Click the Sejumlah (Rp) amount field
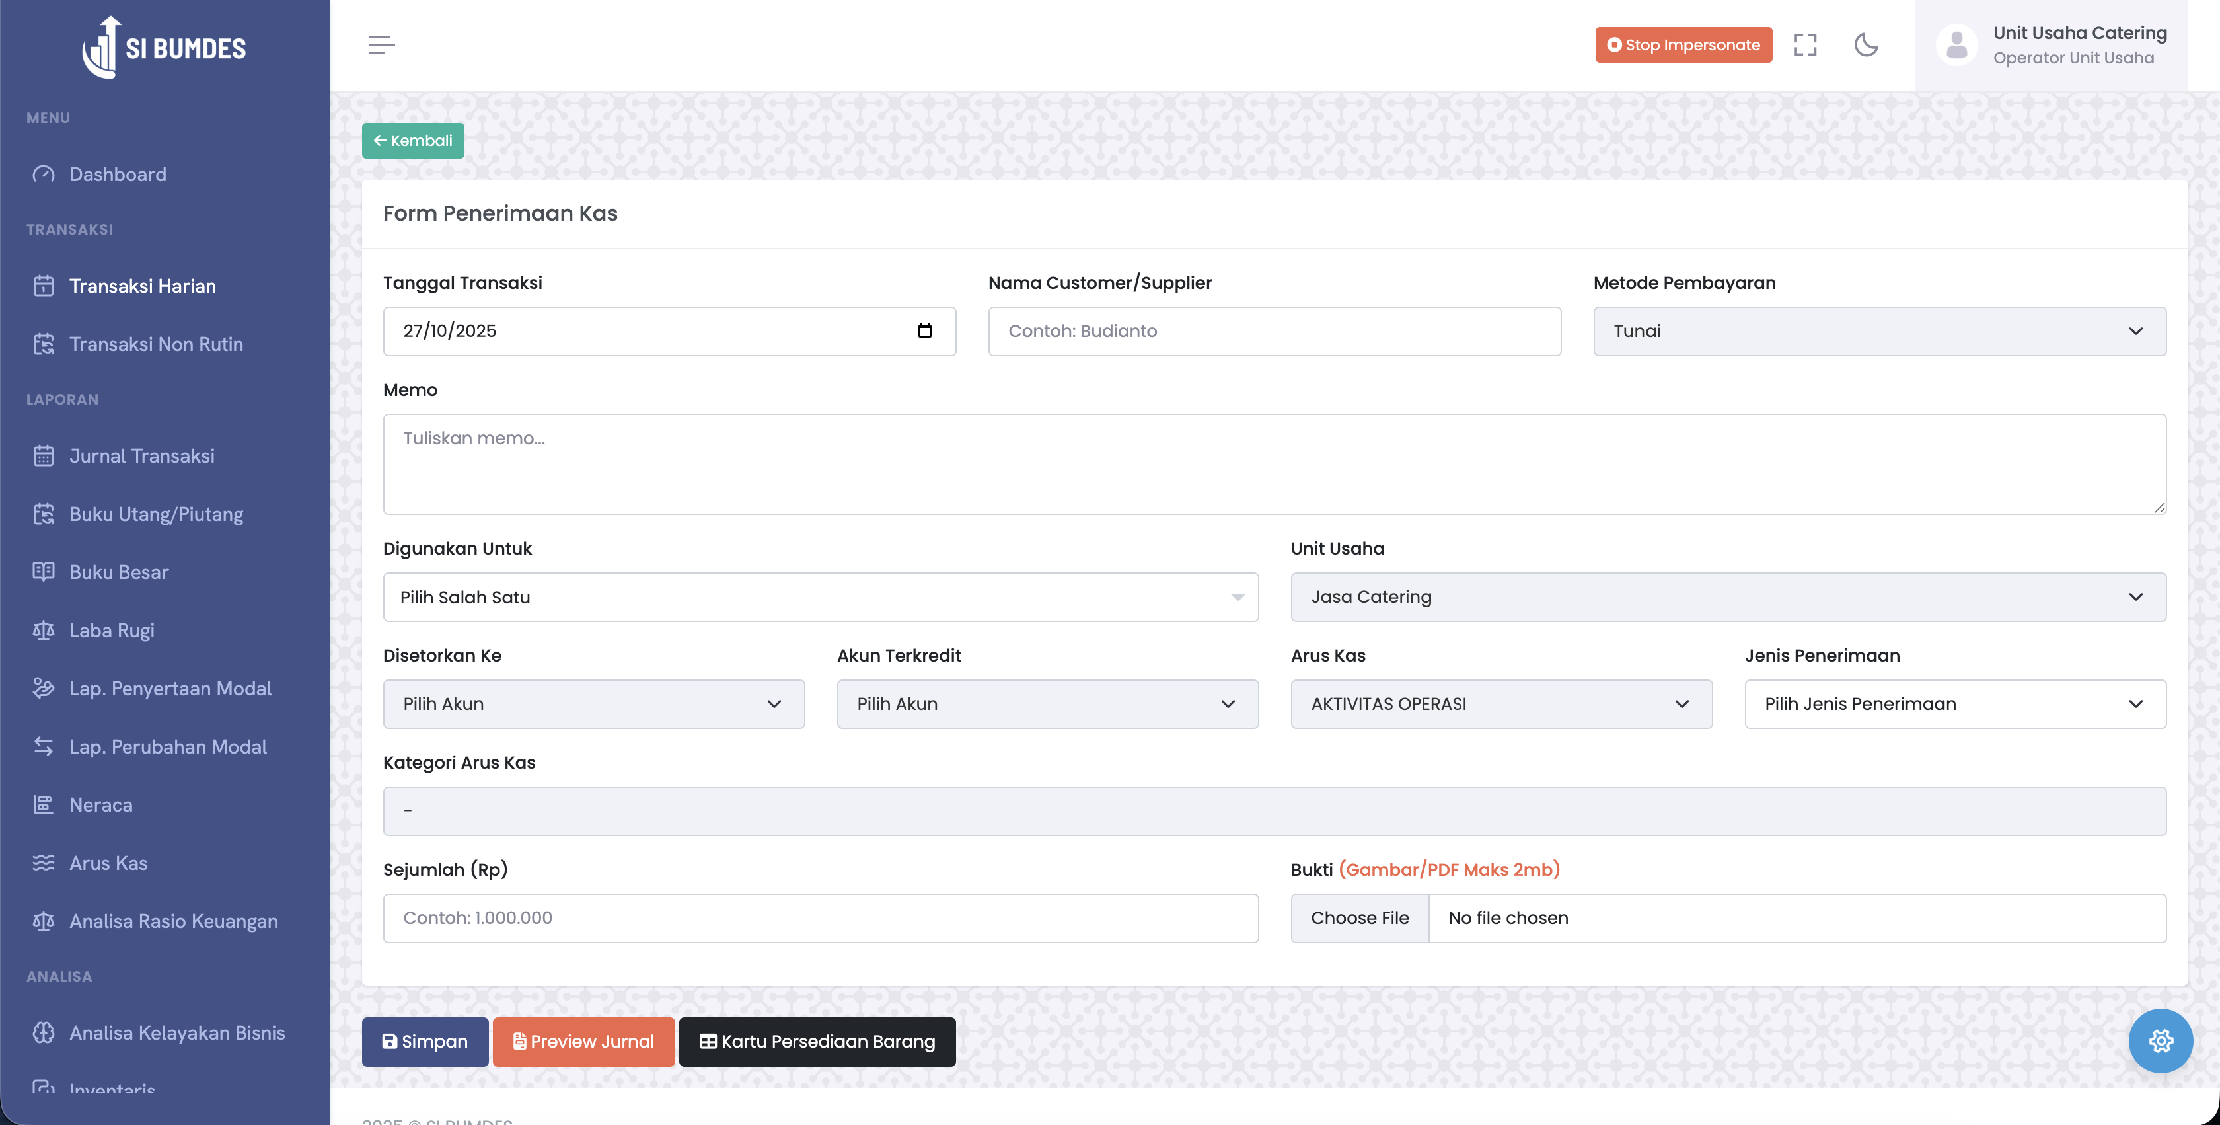The image size is (2220, 1125). click(819, 918)
